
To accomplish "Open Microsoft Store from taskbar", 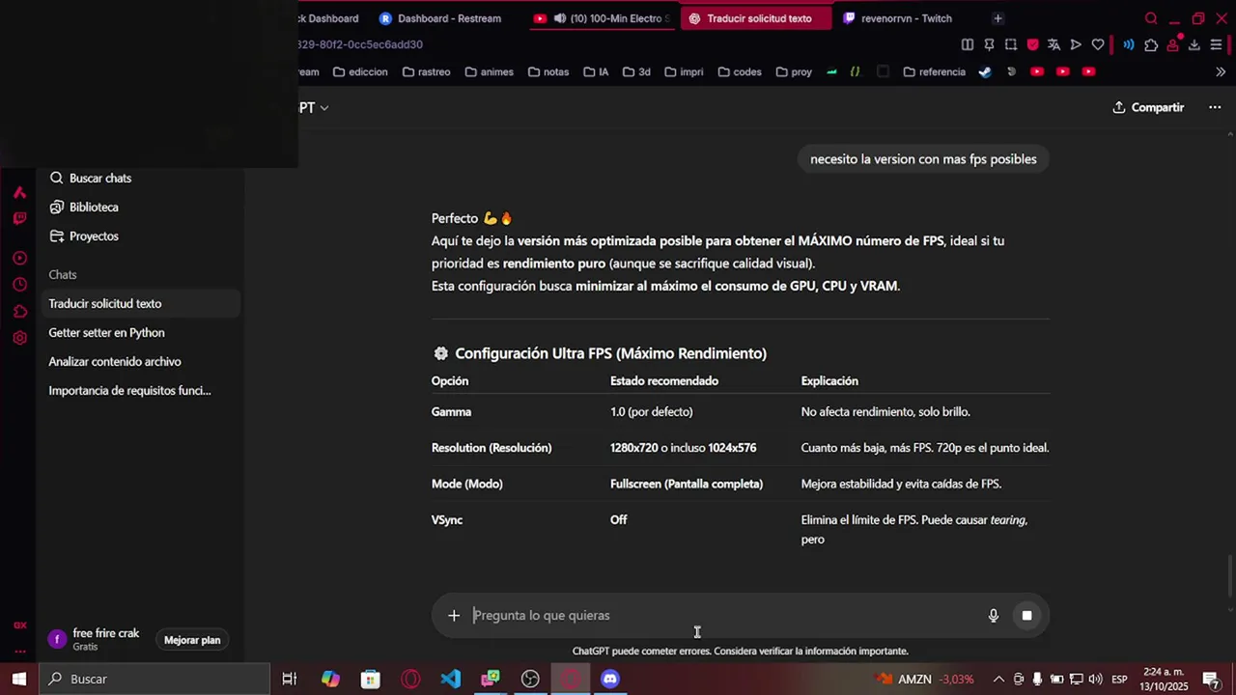I will 371,680.
